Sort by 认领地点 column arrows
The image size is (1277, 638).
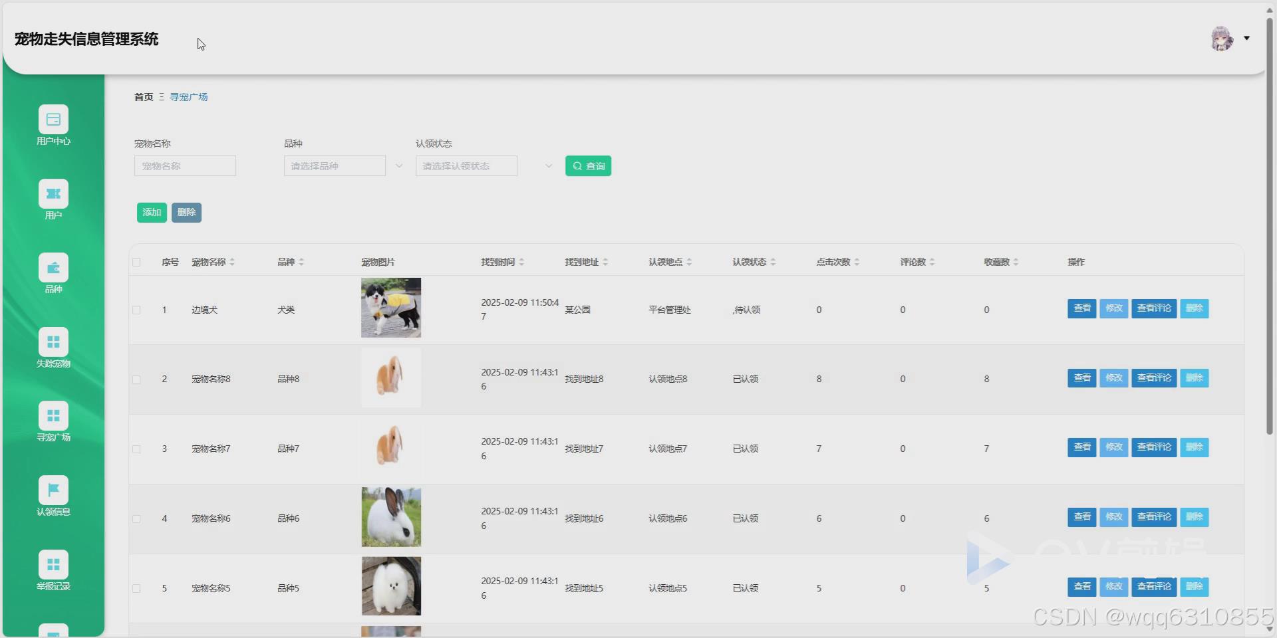(689, 262)
